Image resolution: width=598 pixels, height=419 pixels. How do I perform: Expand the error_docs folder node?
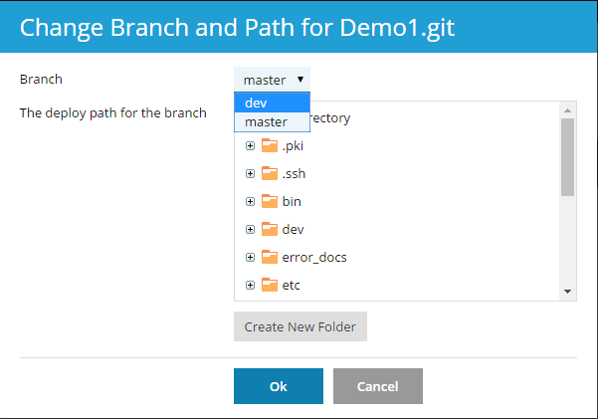point(250,258)
